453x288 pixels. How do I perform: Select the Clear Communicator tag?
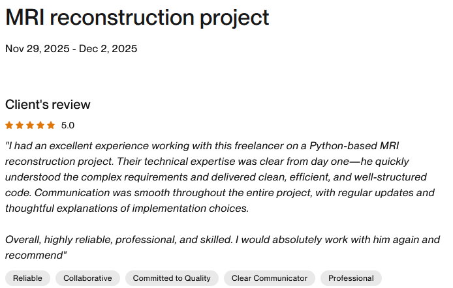tap(270, 278)
